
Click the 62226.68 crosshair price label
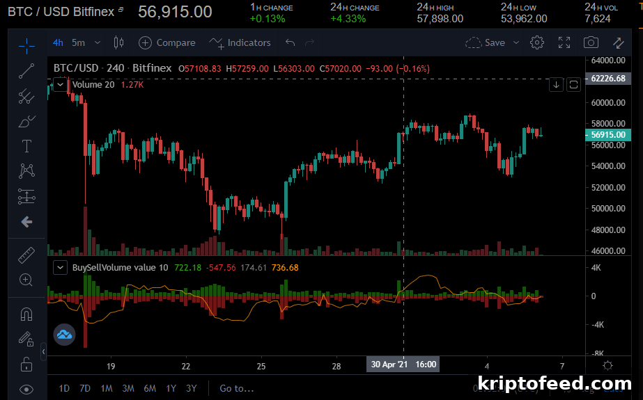[608, 78]
